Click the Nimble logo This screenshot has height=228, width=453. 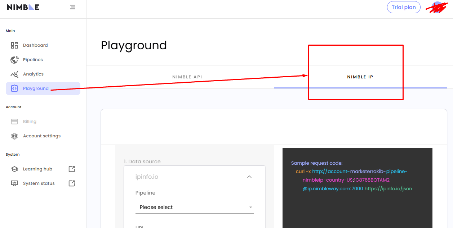tap(23, 7)
